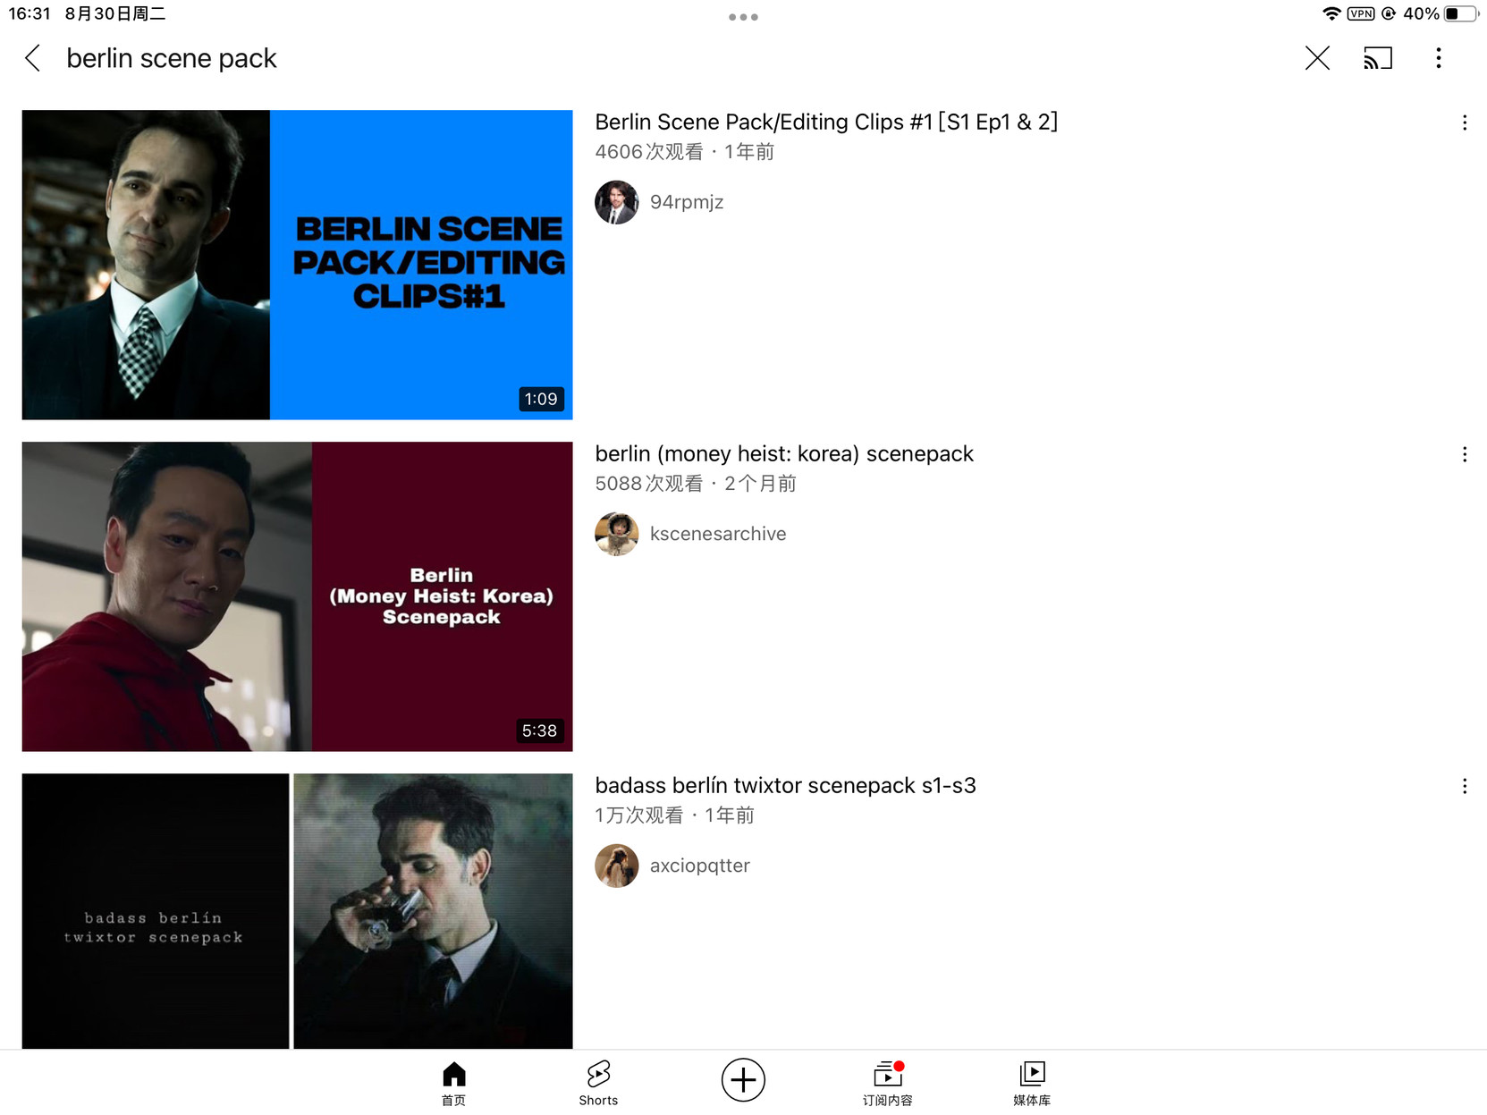
Task: Tap the three-dot multitasking indicator at top
Action: [743, 17]
